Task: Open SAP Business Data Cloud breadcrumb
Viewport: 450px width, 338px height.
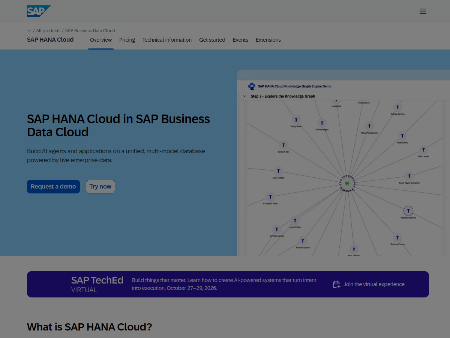Action: pos(90,31)
